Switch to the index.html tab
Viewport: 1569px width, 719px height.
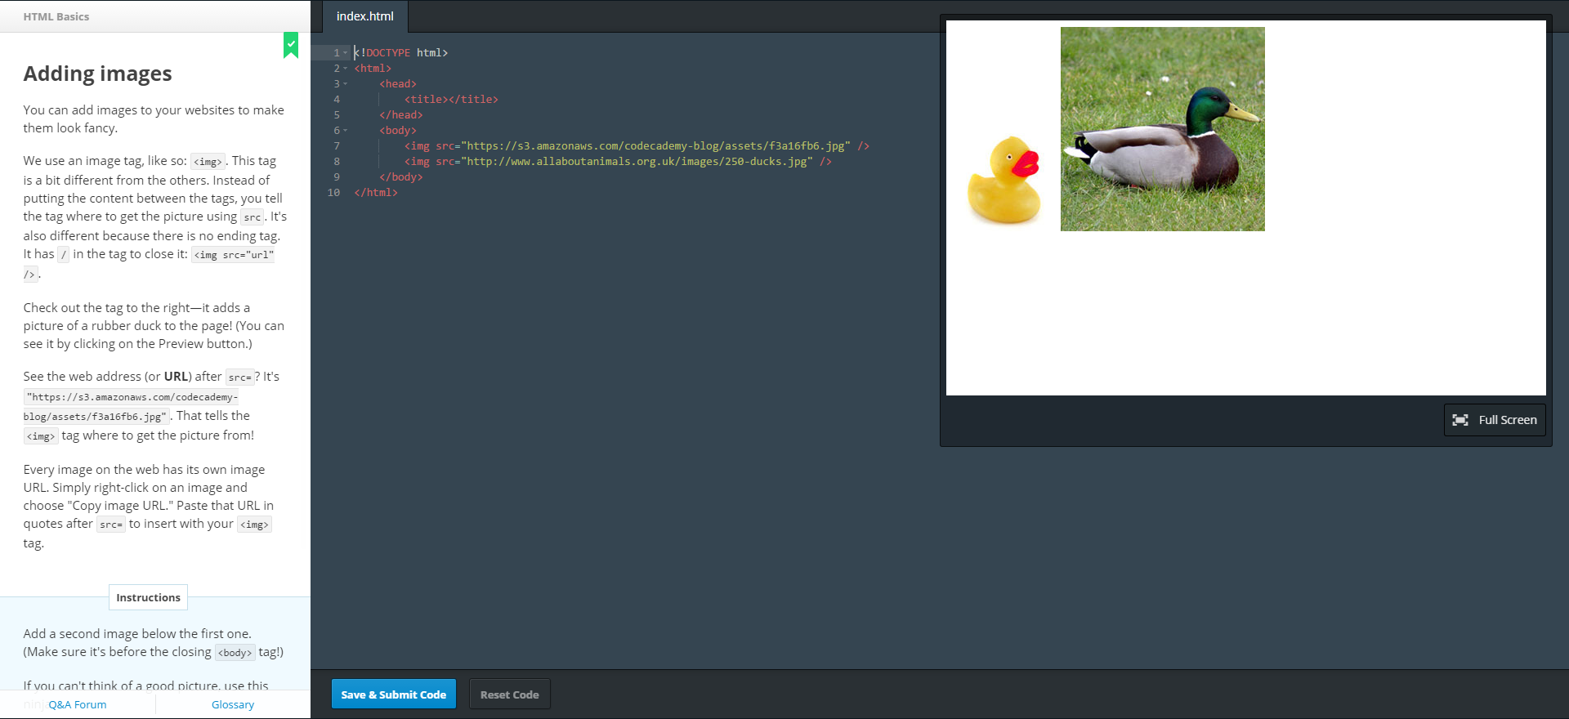click(364, 16)
